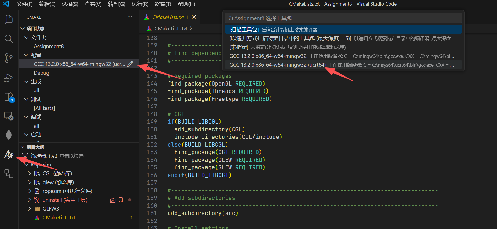Open the 查看(V) menu
Viewport: 497px width, 229px height.
coord(93,4)
